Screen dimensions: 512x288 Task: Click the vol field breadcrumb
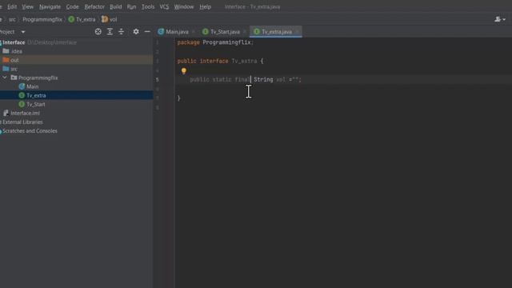pyautogui.click(x=110, y=19)
